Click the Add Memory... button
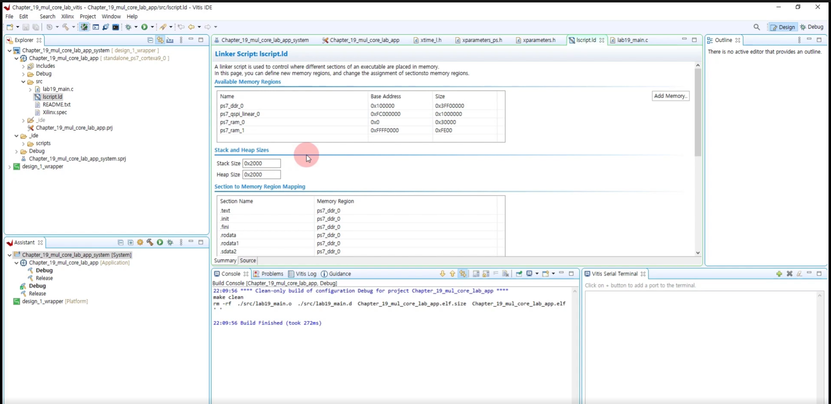The image size is (831, 404). (x=670, y=96)
